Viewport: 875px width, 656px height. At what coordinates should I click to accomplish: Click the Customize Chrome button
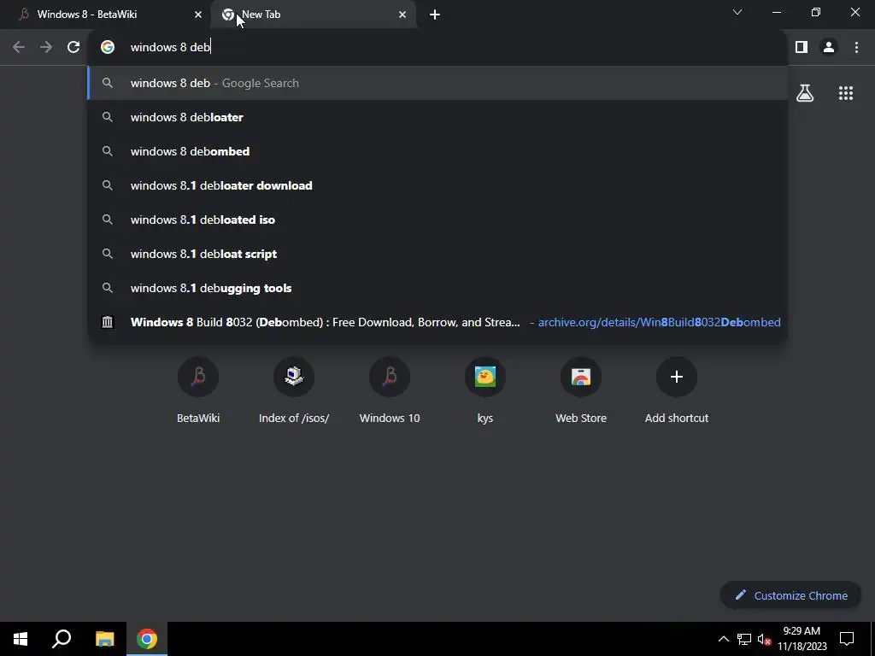click(x=790, y=595)
